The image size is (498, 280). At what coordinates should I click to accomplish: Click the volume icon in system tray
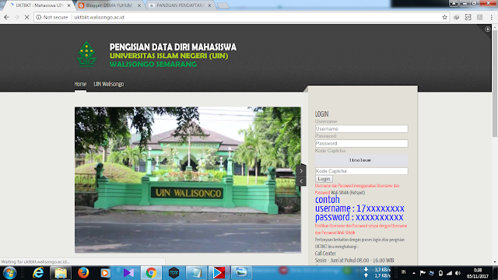coord(458,273)
